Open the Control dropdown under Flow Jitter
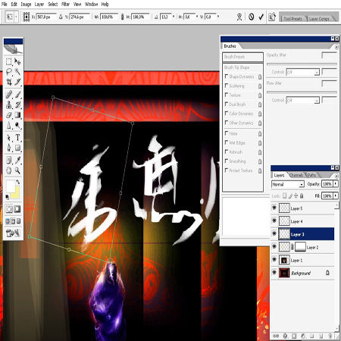341x341 pixels. (303, 100)
